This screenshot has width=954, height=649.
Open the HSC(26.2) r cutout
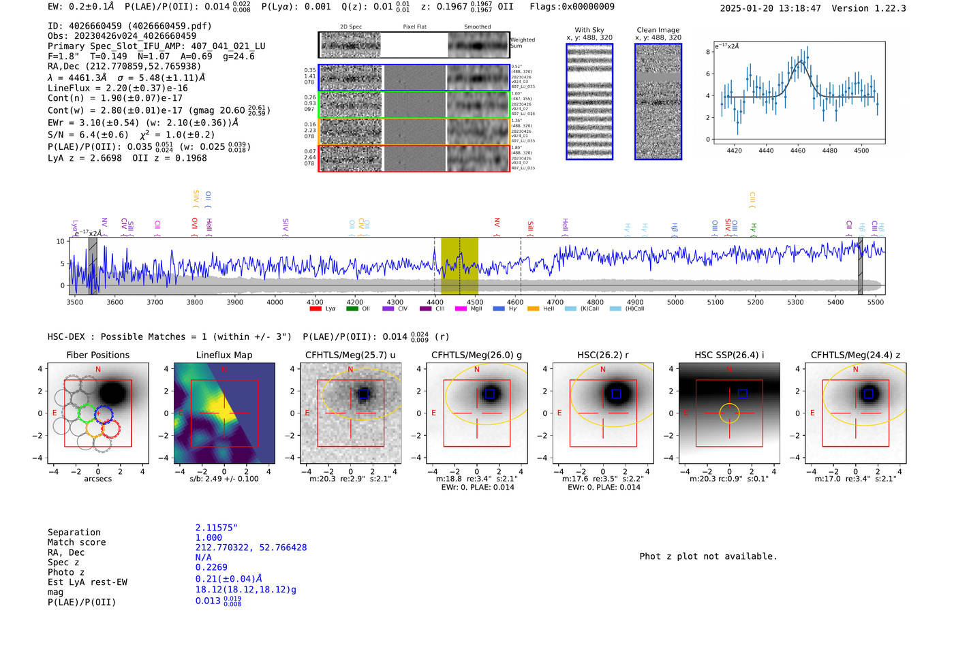(x=603, y=413)
